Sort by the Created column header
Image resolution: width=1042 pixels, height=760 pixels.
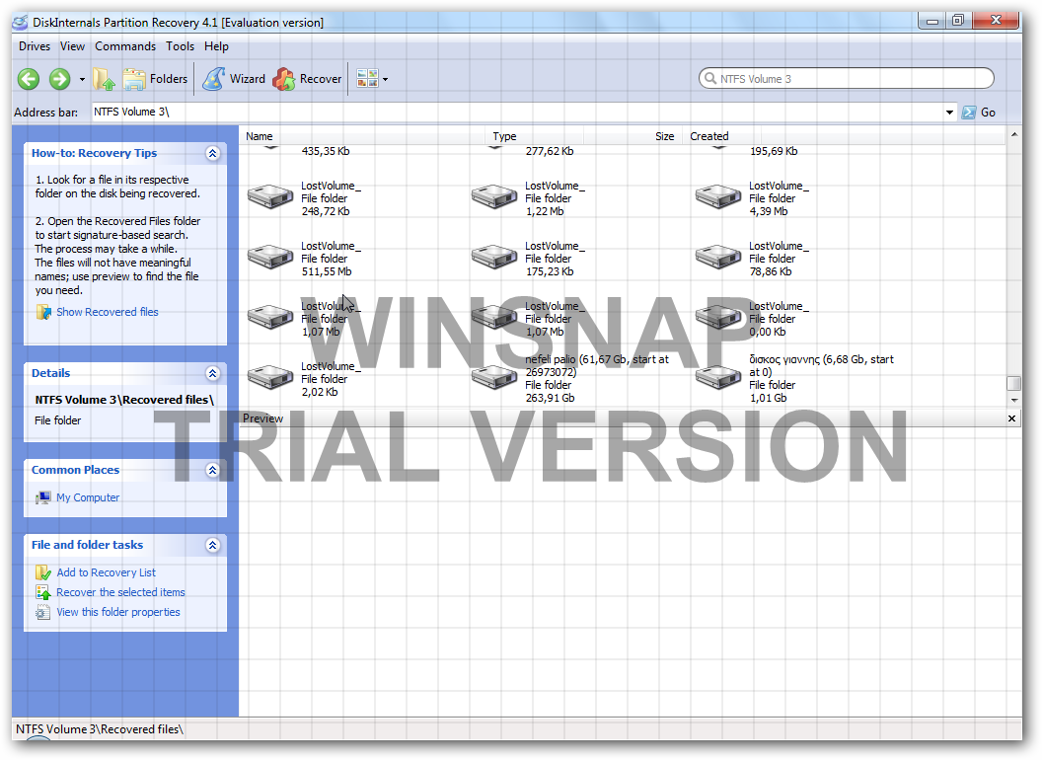[709, 136]
